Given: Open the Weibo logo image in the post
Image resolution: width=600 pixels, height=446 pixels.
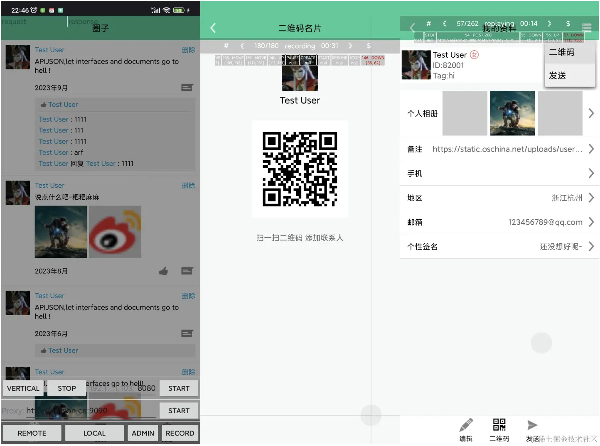Looking at the screenshot, I should (115, 232).
